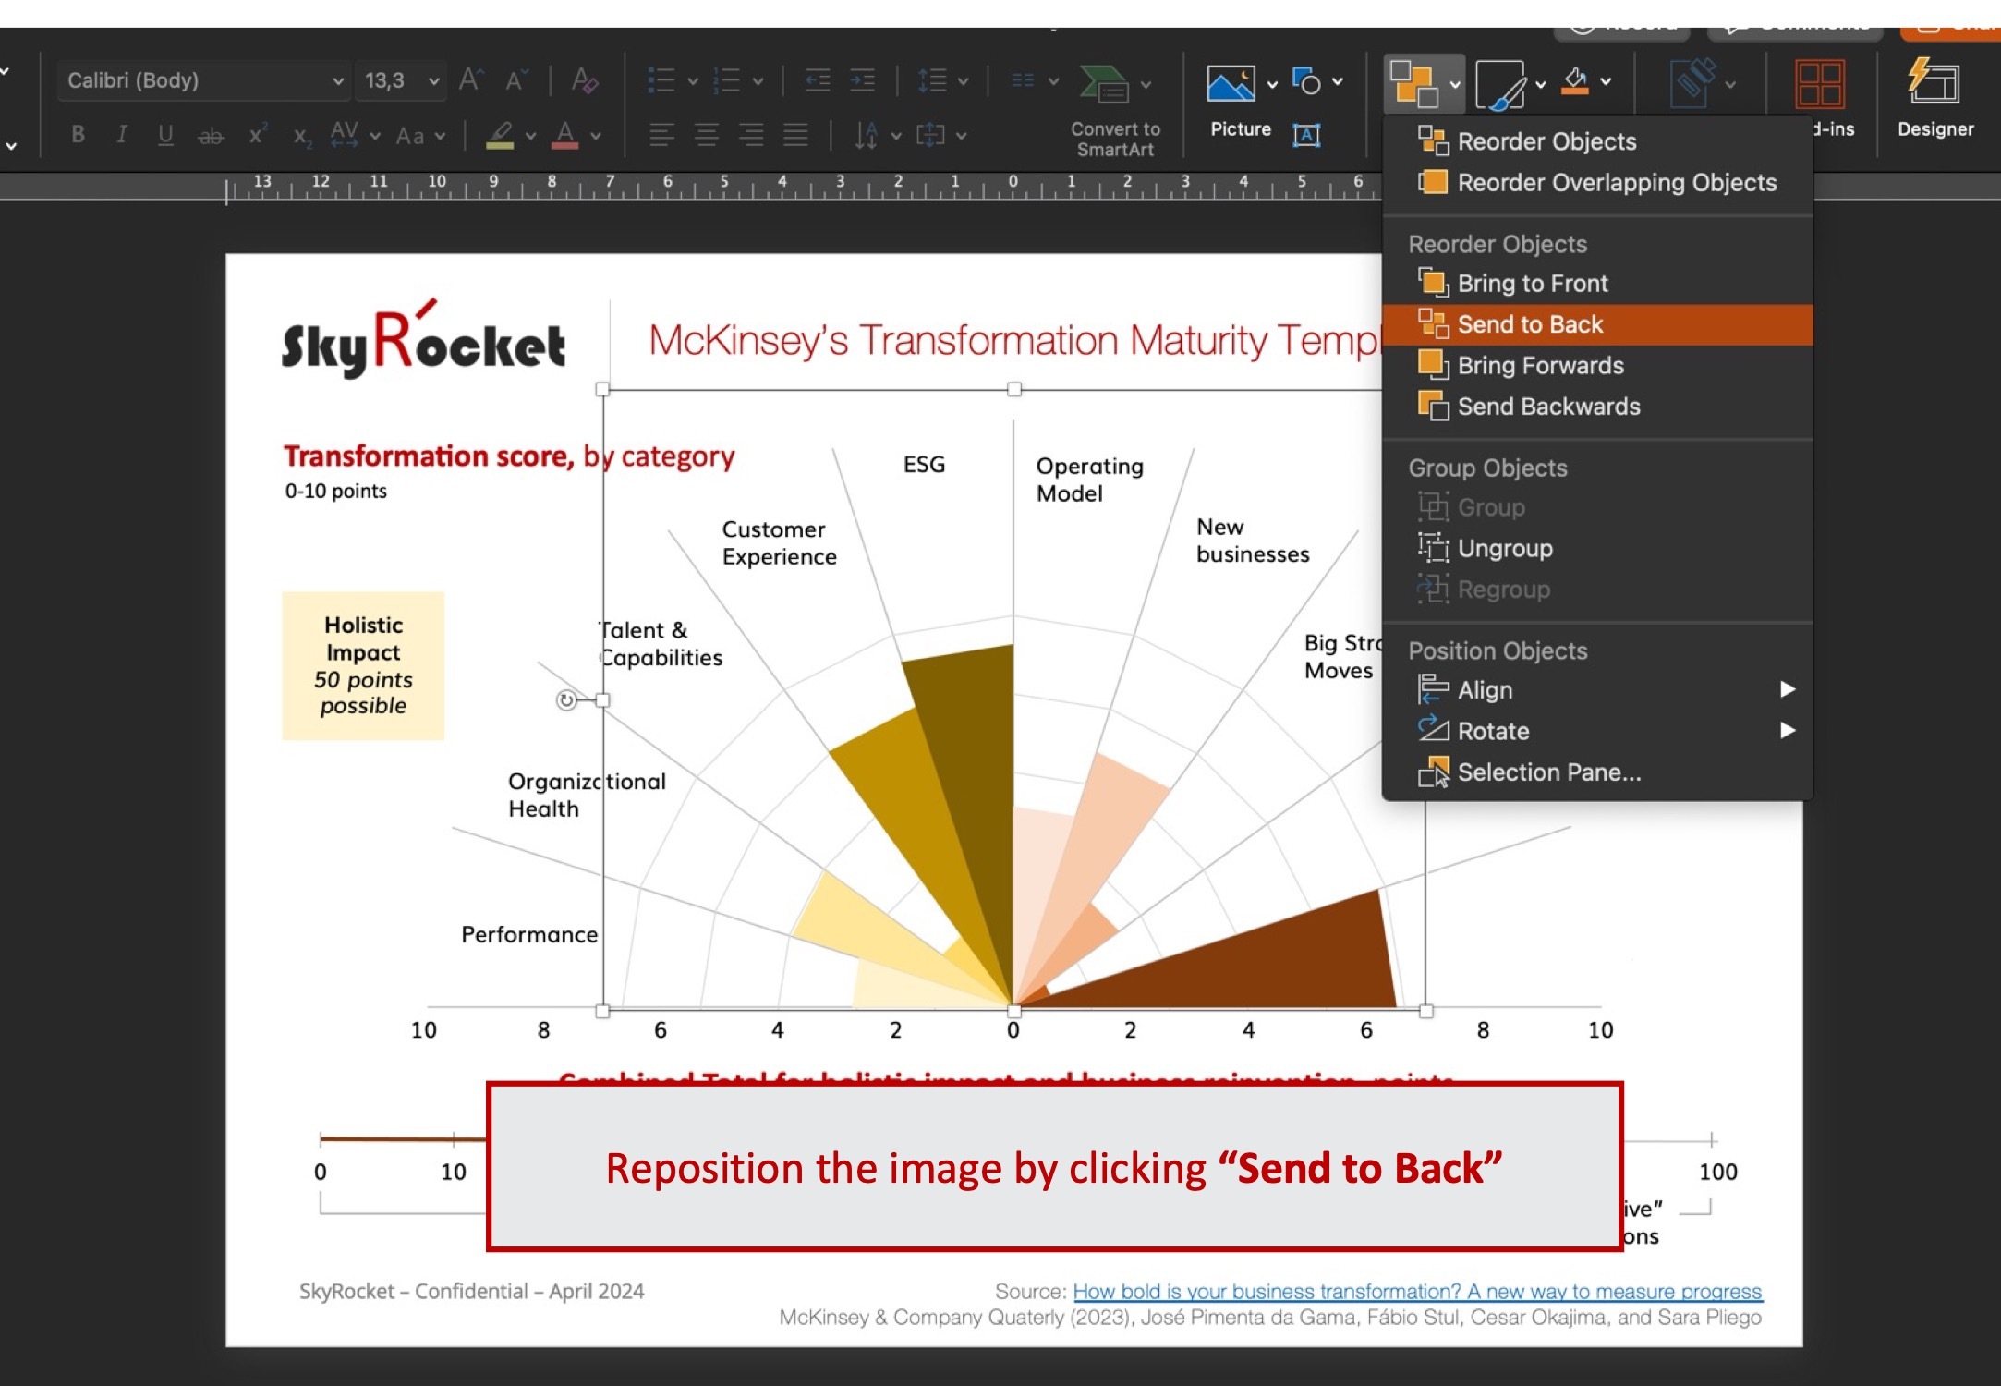2001x1386 pixels.
Task: Select the Operating Model label
Action: click(x=1089, y=480)
